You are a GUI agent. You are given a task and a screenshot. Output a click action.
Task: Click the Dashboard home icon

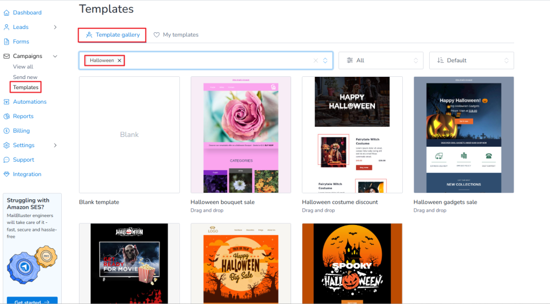pos(6,13)
